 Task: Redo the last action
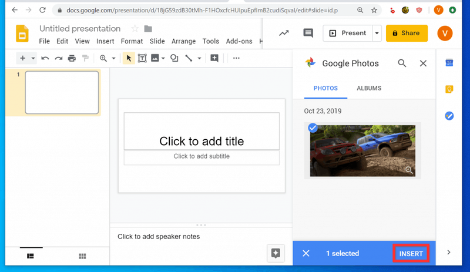[58, 58]
